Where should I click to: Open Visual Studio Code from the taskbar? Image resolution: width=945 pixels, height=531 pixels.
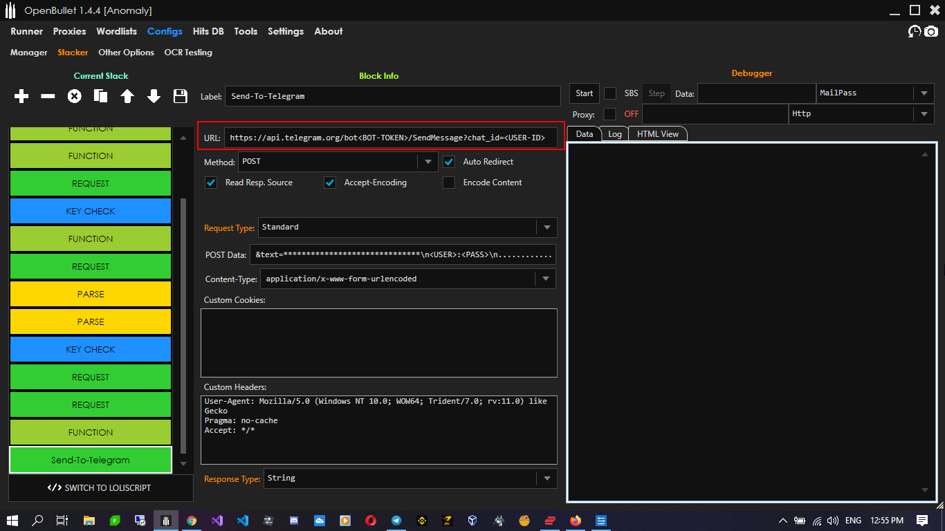coord(242,520)
